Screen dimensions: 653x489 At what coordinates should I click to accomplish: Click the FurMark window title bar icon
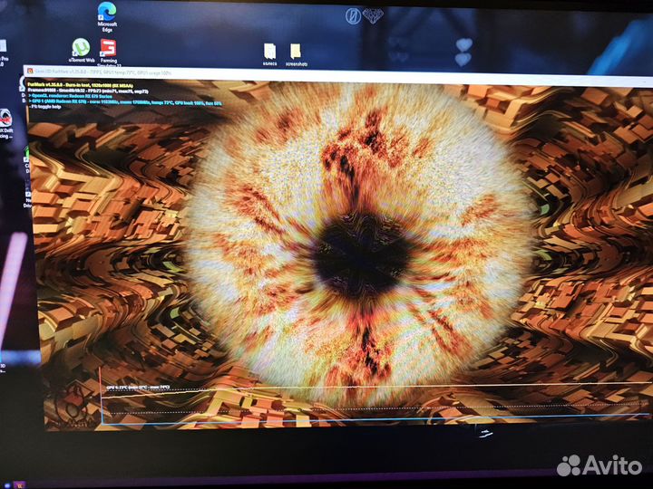tap(30, 72)
